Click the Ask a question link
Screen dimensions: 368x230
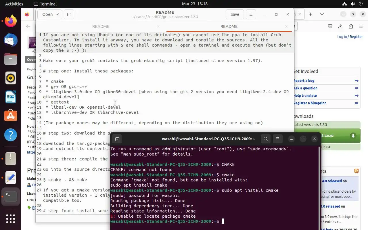click(x=306, y=88)
